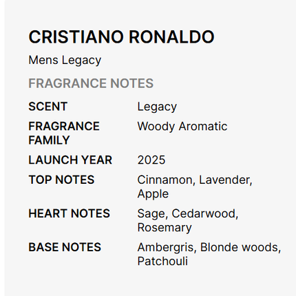Click the HEART NOTES label

click(69, 213)
